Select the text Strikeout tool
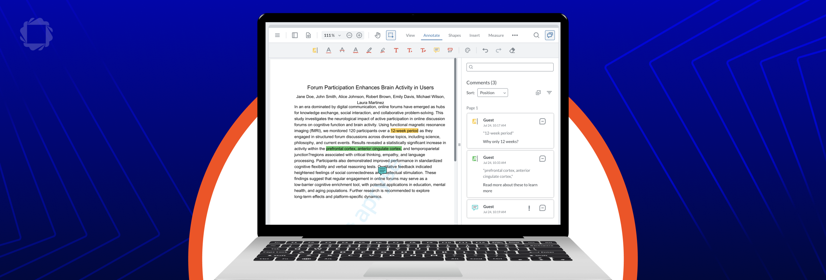 point(342,50)
